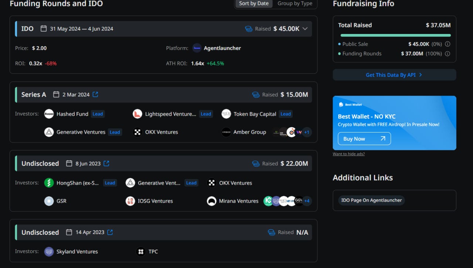This screenshot has height=268, width=473.
Task: Expand the IDO round chevron
Action: [x=305, y=29]
